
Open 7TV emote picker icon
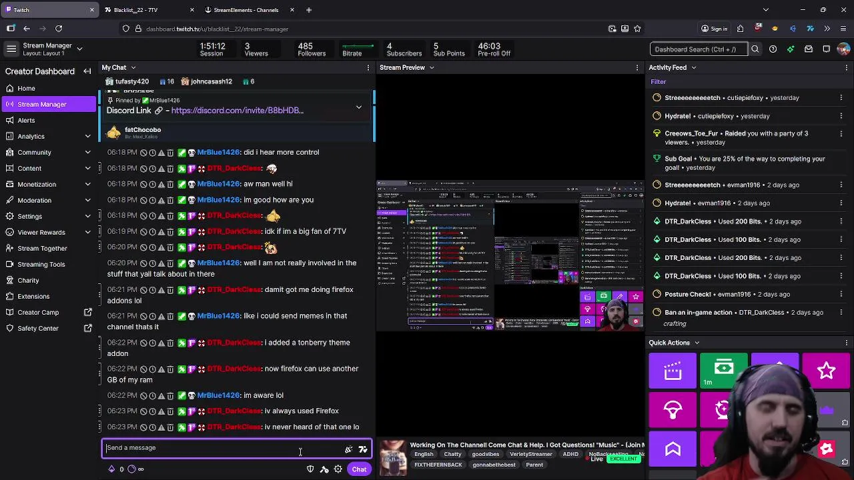pyautogui.click(x=363, y=449)
